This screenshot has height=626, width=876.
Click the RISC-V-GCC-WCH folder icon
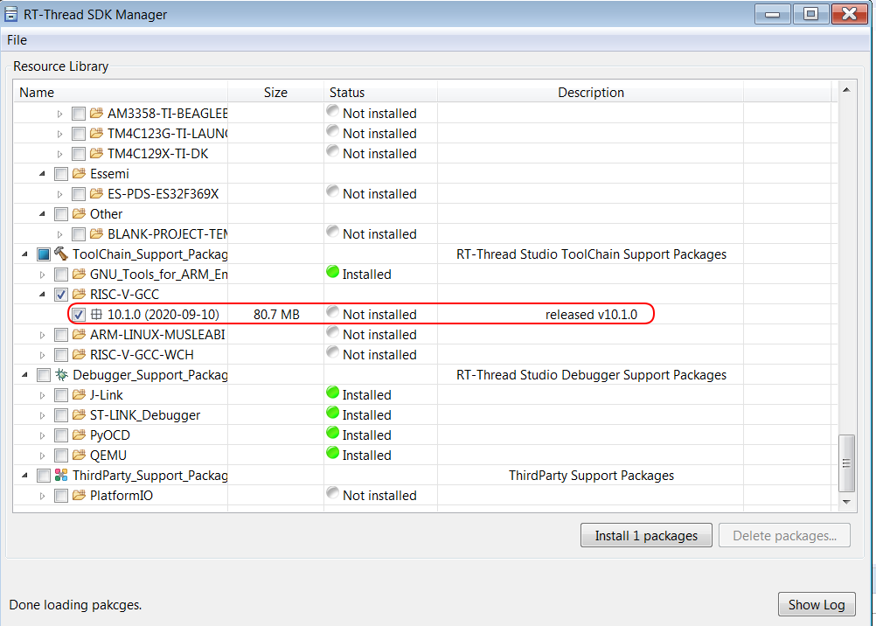click(79, 355)
